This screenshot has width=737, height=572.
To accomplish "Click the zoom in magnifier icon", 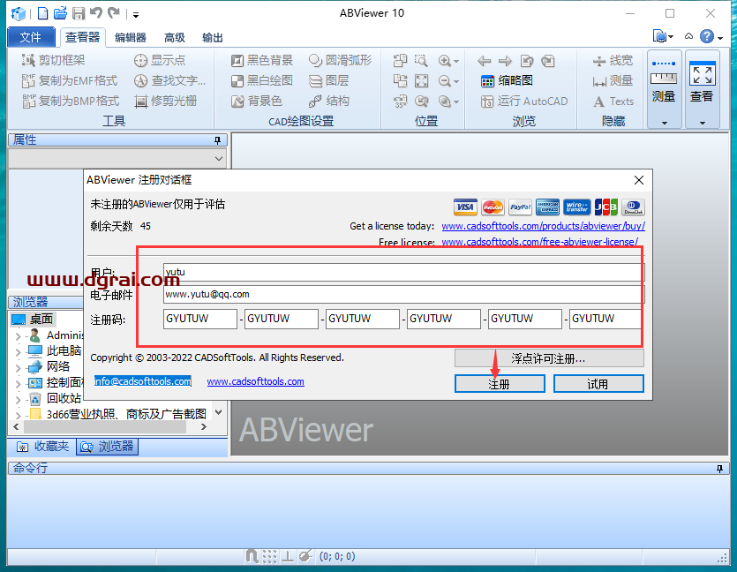I will pyautogui.click(x=445, y=61).
